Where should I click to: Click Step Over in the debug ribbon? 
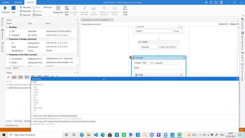(x=26, y=11)
